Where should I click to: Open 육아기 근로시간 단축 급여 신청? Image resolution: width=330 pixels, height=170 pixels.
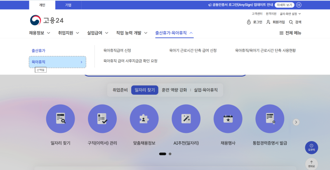point(193,51)
